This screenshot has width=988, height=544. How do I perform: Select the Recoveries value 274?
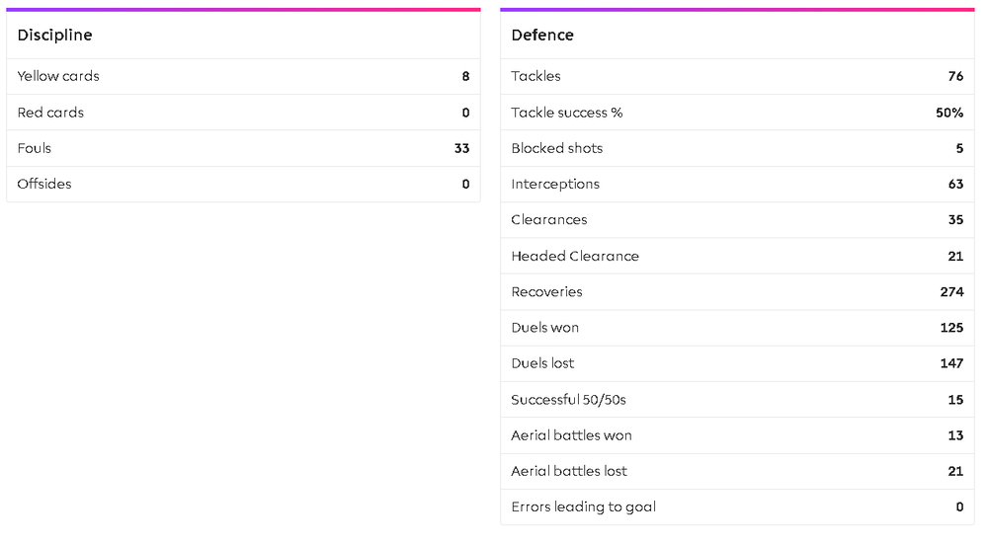[x=951, y=292]
